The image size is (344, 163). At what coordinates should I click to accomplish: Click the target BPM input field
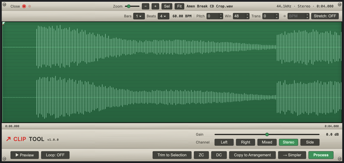(x=296, y=16)
